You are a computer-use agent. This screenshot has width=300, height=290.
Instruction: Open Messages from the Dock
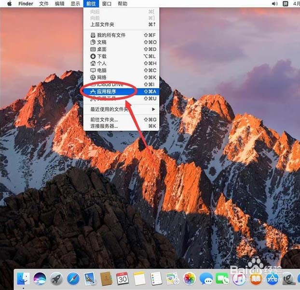click(x=206, y=278)
